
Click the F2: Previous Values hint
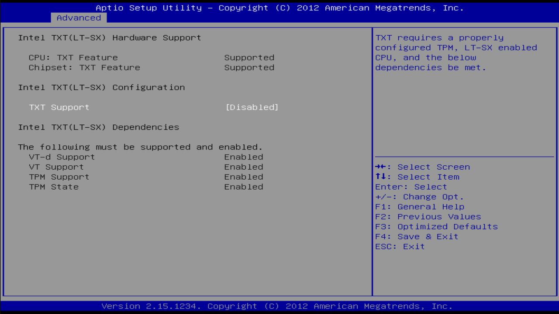(x=428, y=217)
